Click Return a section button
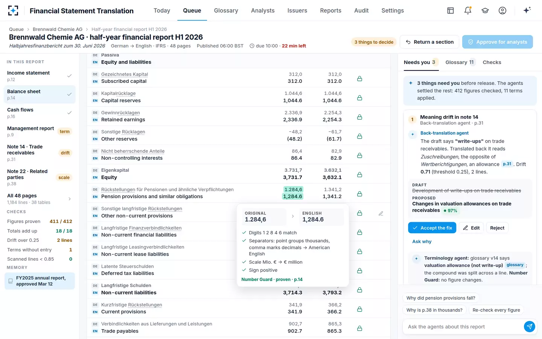 429,42
